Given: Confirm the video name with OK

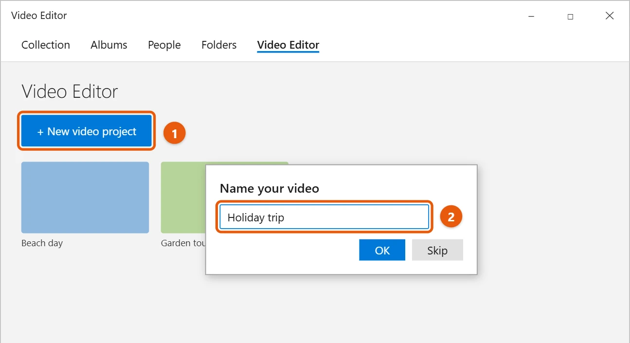Looking at the screenshot, I should [382, 250].
